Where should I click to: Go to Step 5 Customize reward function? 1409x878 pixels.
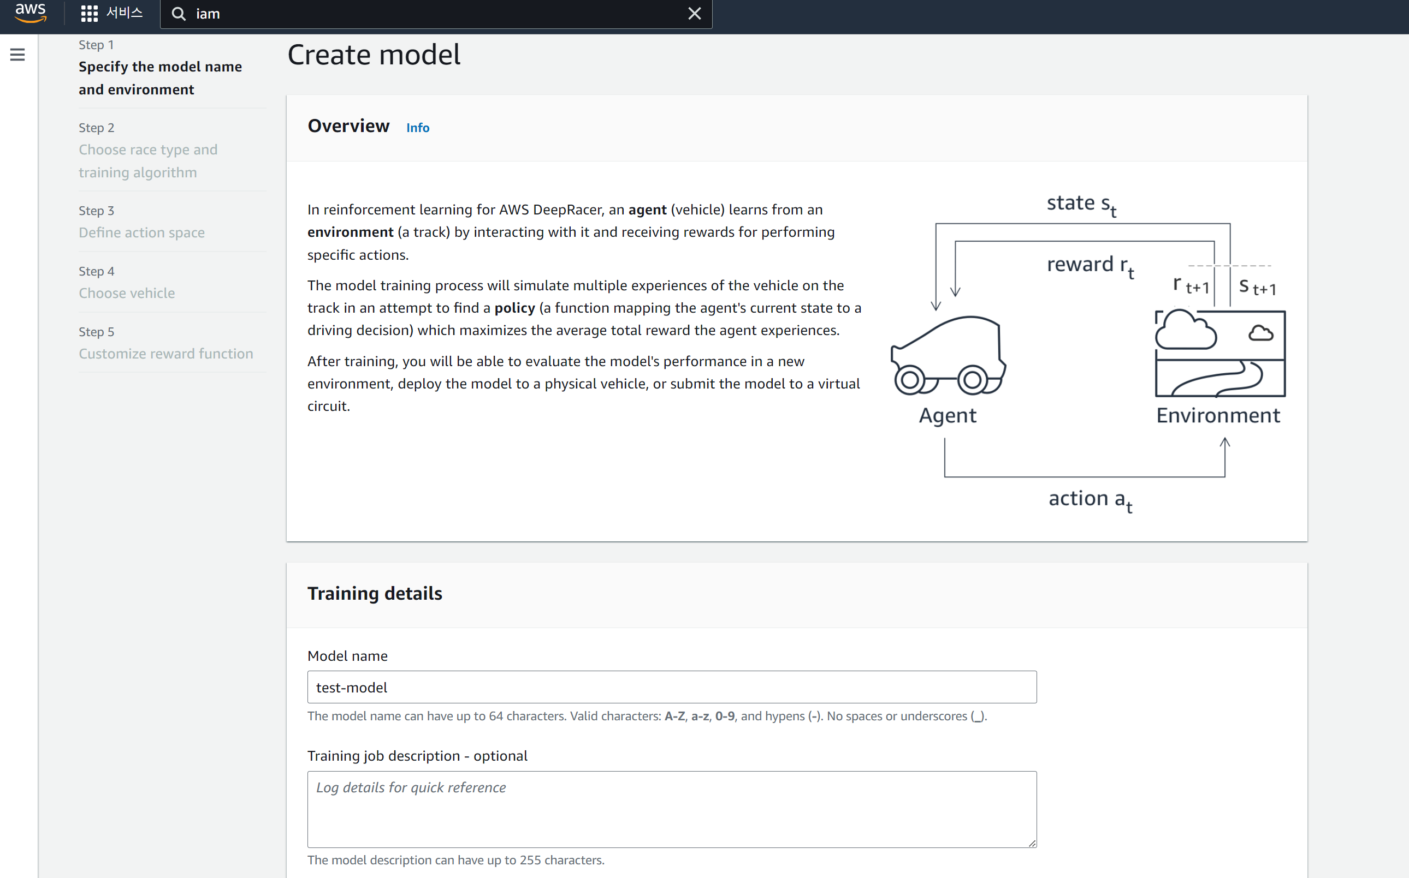tap(165, 353)
